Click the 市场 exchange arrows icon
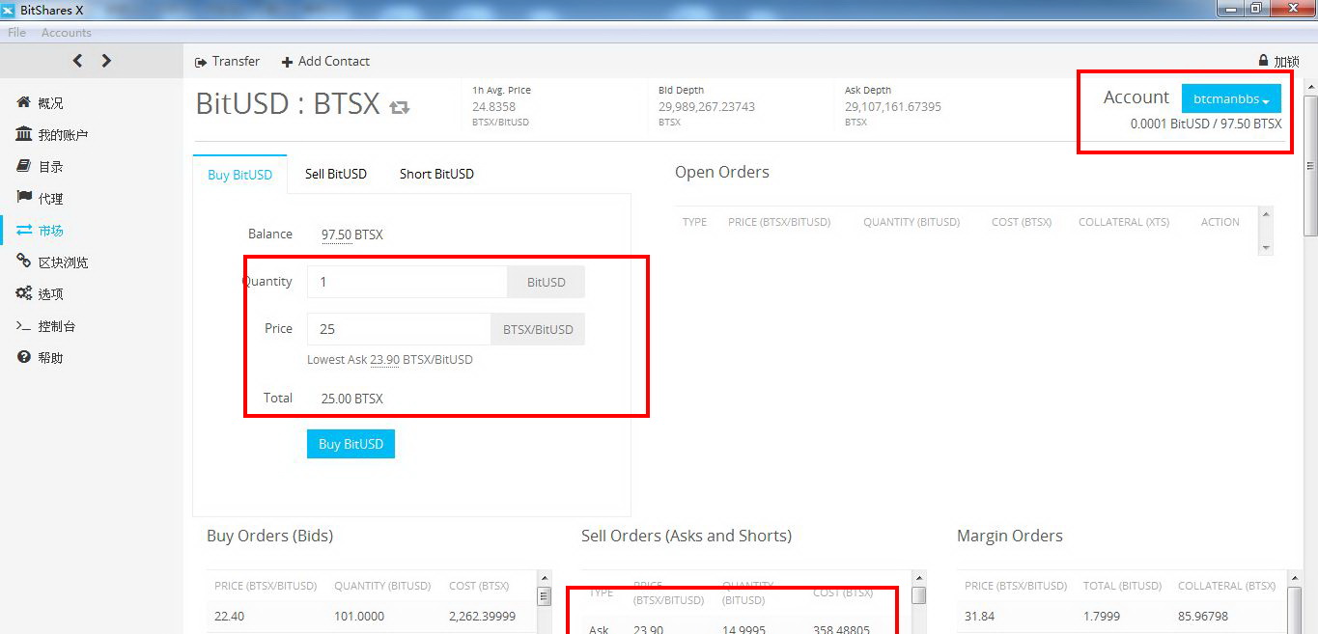1318x634 pixels. tap(24, 230)
